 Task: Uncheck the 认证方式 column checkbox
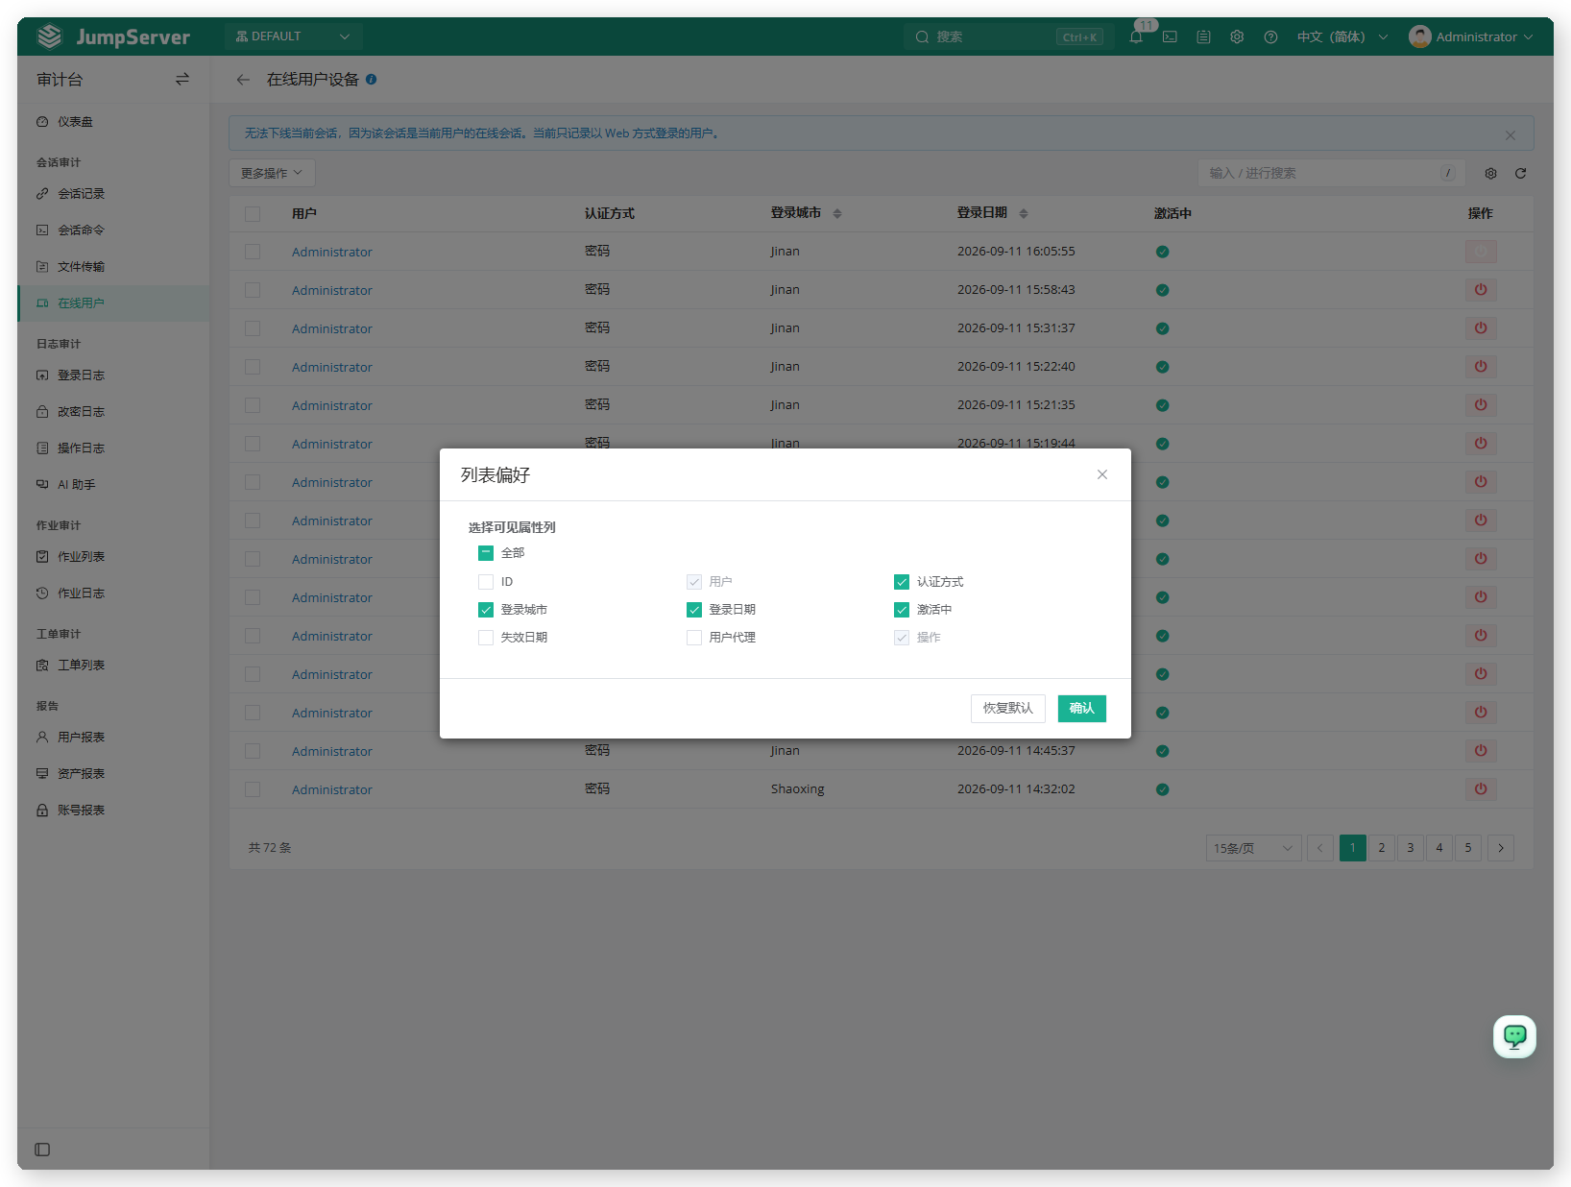tap(902, 582)
